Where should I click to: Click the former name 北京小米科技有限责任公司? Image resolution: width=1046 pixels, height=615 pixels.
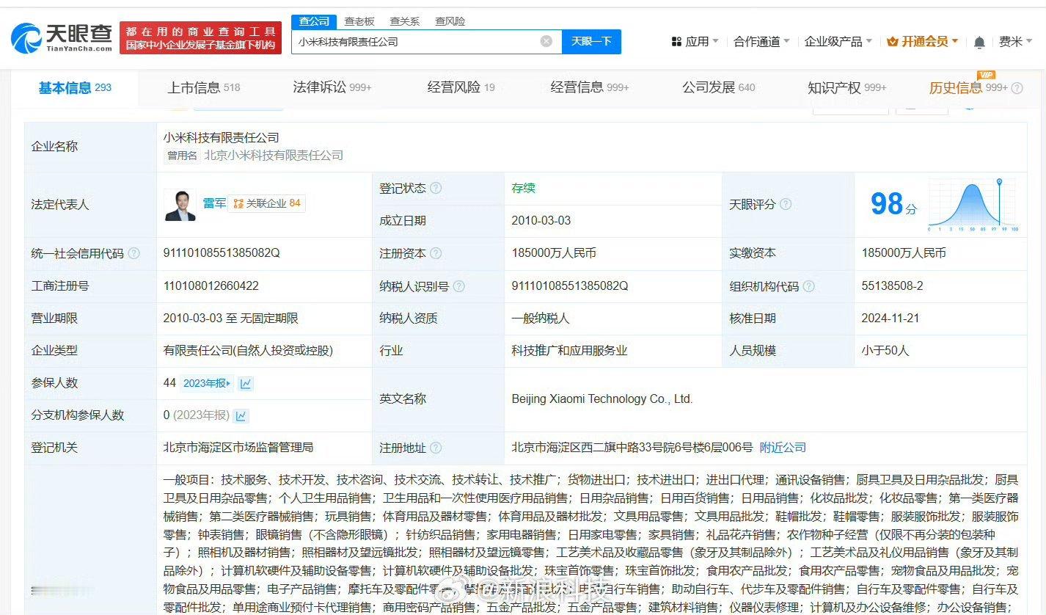click(x=274, y=156)
